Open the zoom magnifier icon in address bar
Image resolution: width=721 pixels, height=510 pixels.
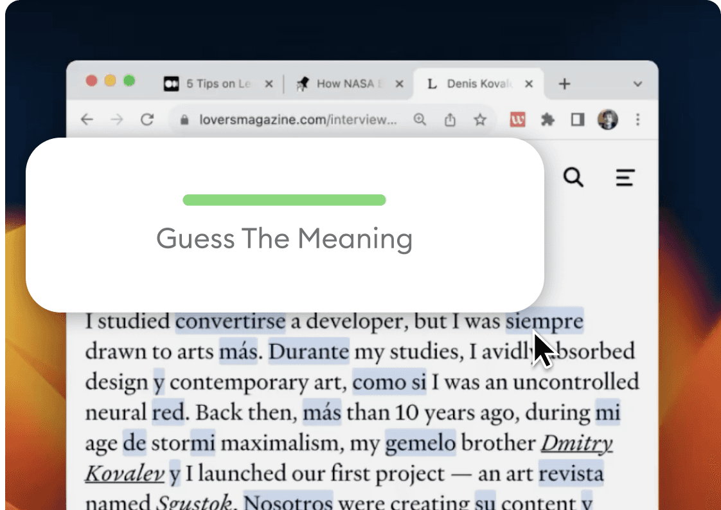(420, 120)
